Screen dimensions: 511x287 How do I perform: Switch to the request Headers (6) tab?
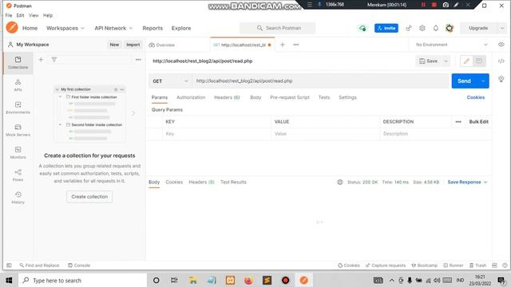point(227,97)
